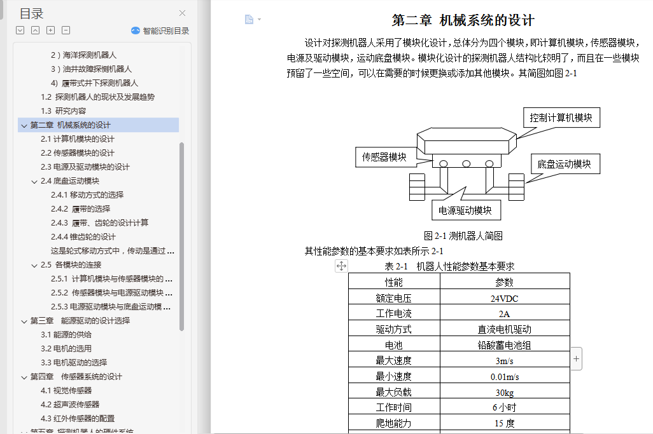Collapse the 2.5 各模块的连接 chevron

[34, 265]
